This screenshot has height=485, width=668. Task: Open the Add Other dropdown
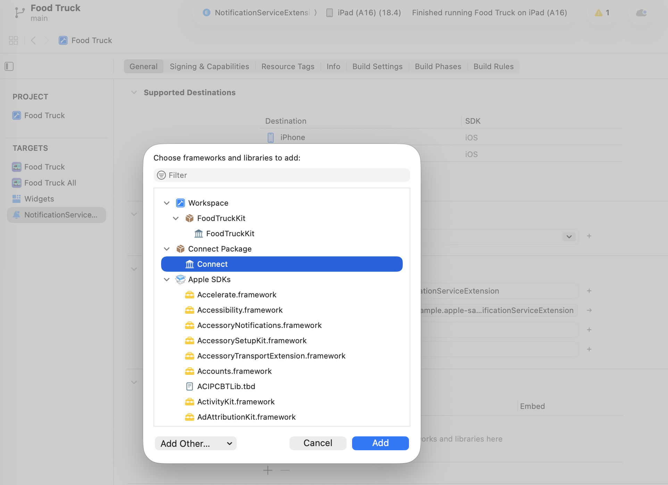pos(195,443)
